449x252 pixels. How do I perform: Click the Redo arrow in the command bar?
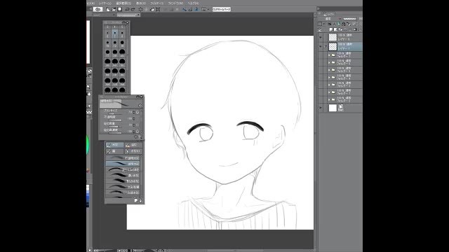point(133,9)
